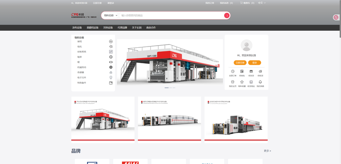
Task: Click the star icon for material favorites
Action: click(x=242, y=82)
